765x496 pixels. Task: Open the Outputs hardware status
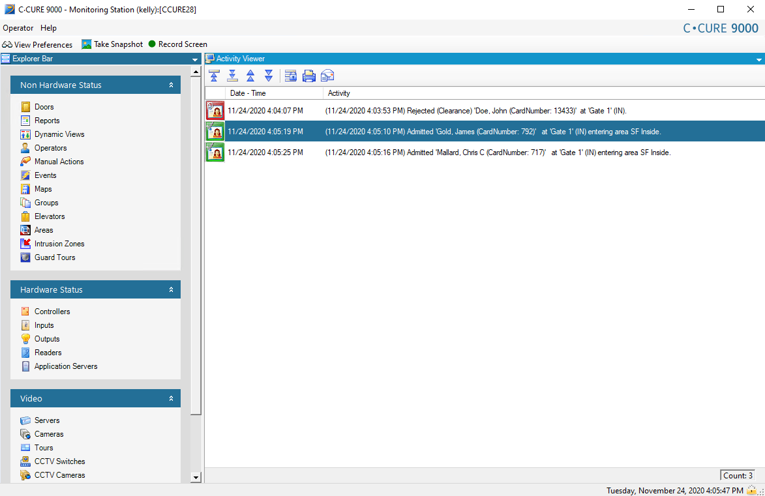(47, 338)
